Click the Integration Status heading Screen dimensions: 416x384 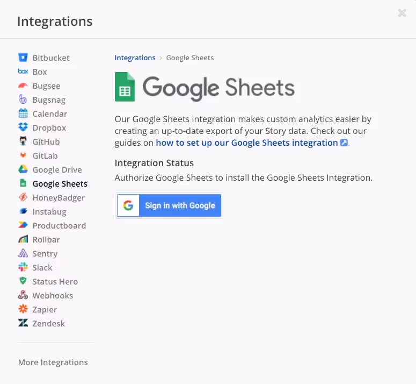(x=154, y=163)
